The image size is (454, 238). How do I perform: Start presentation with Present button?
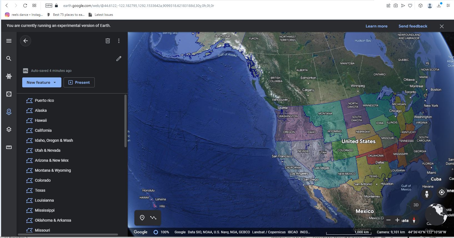coord(79,82)
